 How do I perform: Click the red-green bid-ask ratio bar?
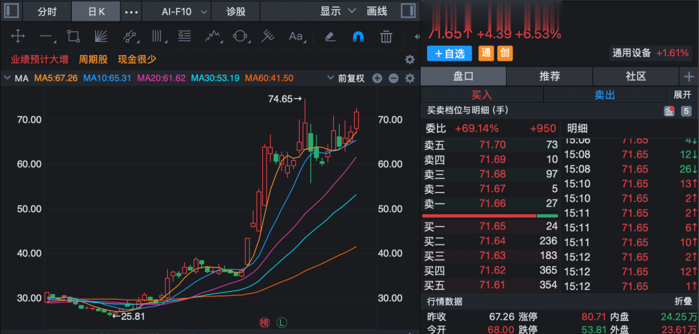click(x=489, y=216)
